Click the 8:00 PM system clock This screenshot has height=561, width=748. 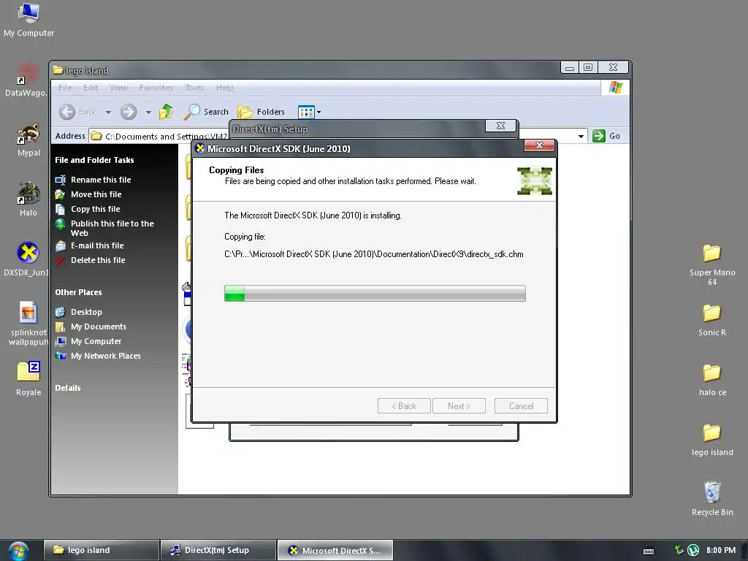pyautogui.click(x=721, y=550)
